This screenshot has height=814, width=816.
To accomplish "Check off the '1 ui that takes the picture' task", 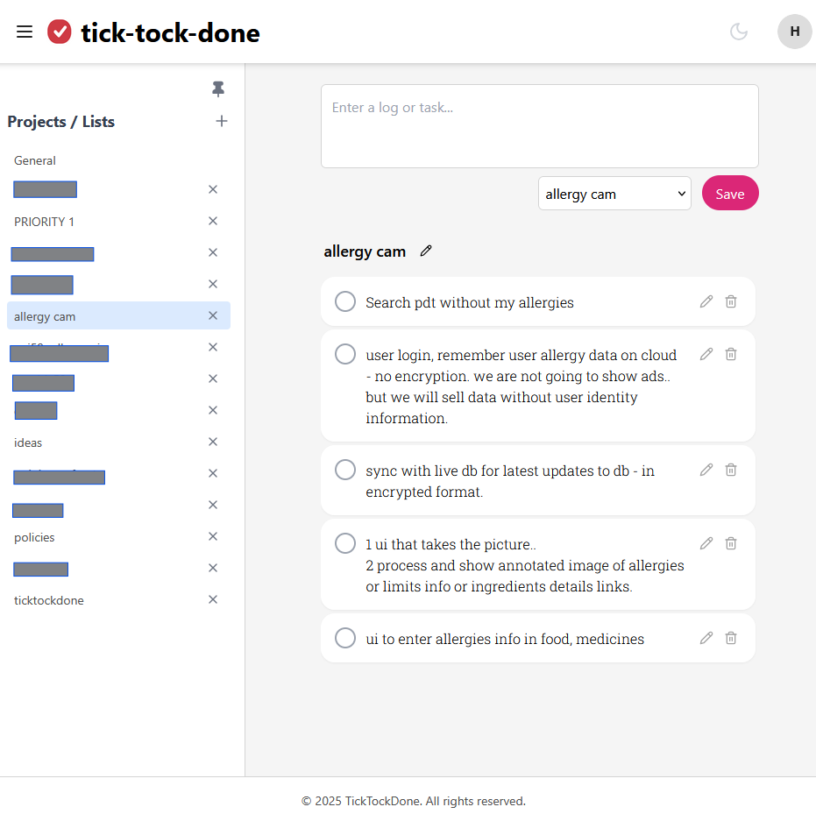I will 344,542.
